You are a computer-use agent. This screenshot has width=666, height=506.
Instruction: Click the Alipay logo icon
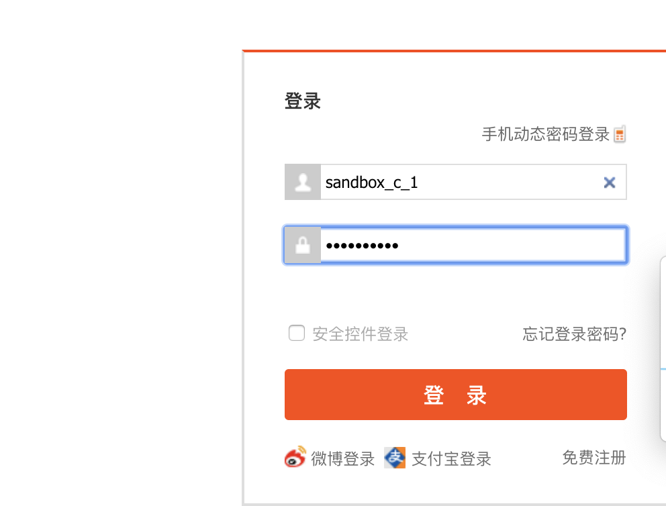pyautogui.click(x=395, y=458)
